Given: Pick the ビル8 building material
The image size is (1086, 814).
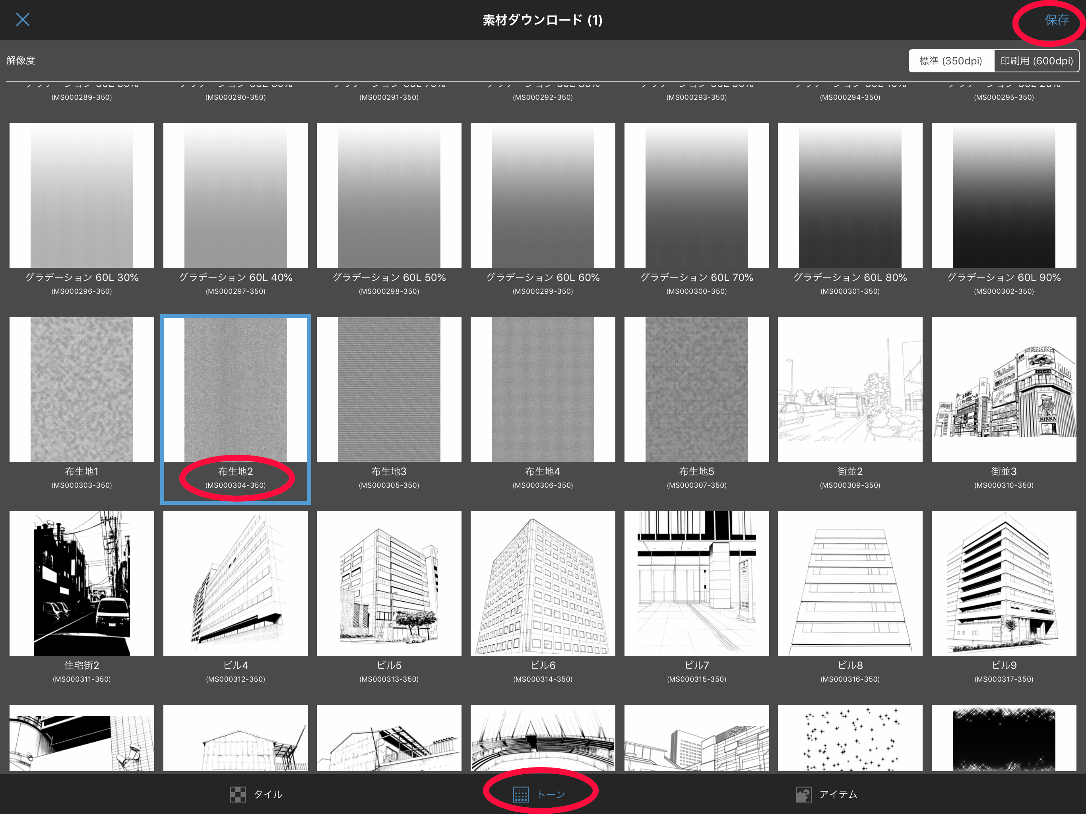Looking at the screenshot, I should 850,583.
